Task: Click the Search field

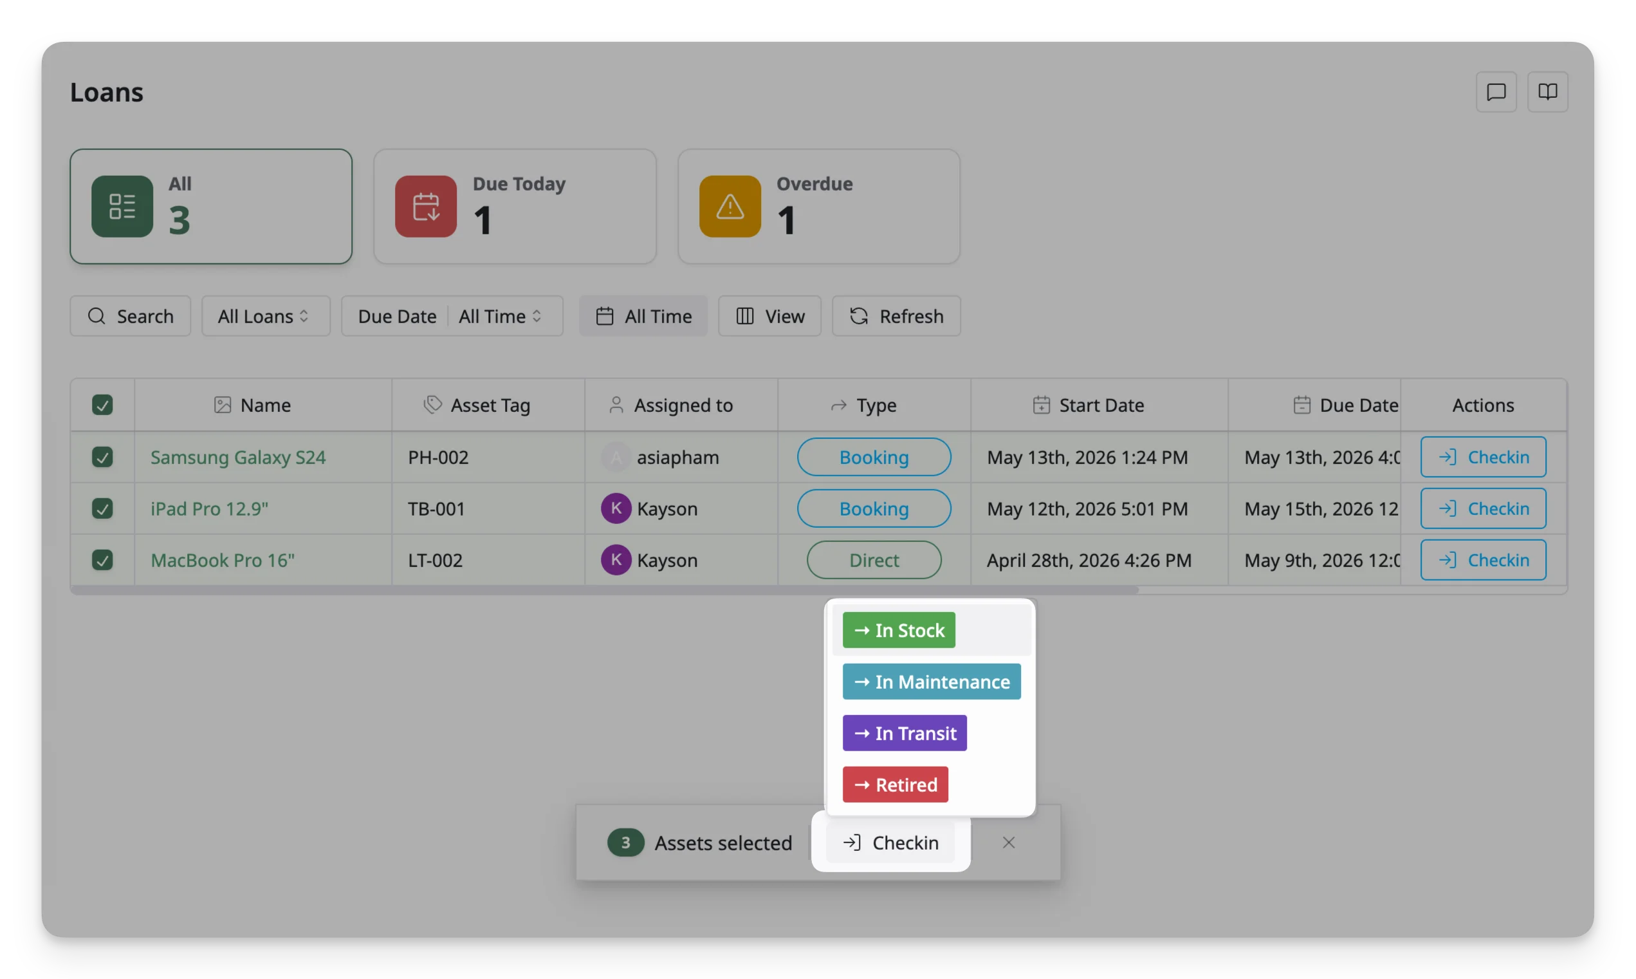Action: [130, 316]
